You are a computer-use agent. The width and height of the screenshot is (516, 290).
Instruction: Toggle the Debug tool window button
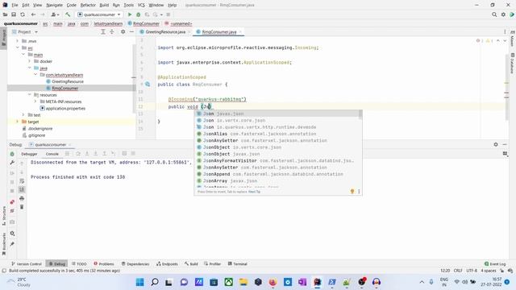click(56, 263)
